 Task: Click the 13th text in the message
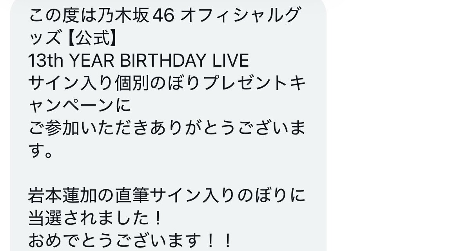[x=46, y=61]
